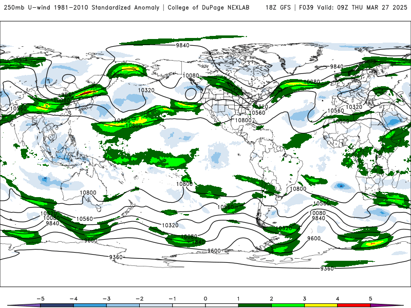This screenshot has width=411, height=308.
Task: Click the colorbar tick label 4
Action: pyautogui.click(x=338, y=299)
